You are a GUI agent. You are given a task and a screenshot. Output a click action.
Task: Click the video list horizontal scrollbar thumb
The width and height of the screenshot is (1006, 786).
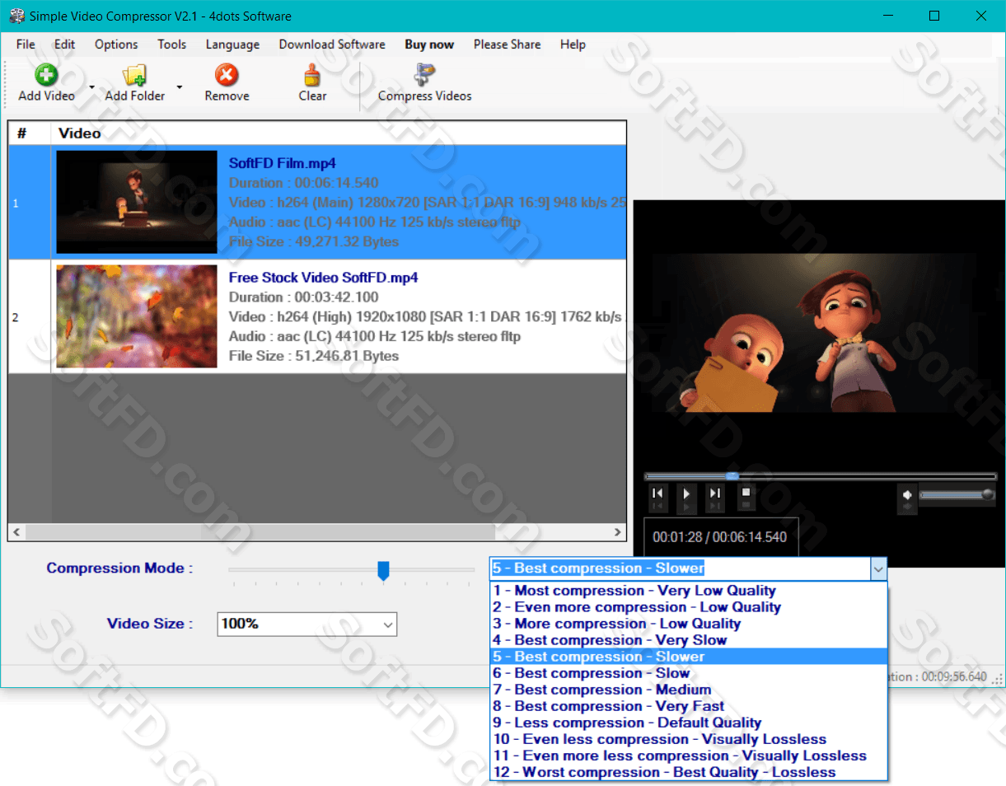tap(260, 533)
